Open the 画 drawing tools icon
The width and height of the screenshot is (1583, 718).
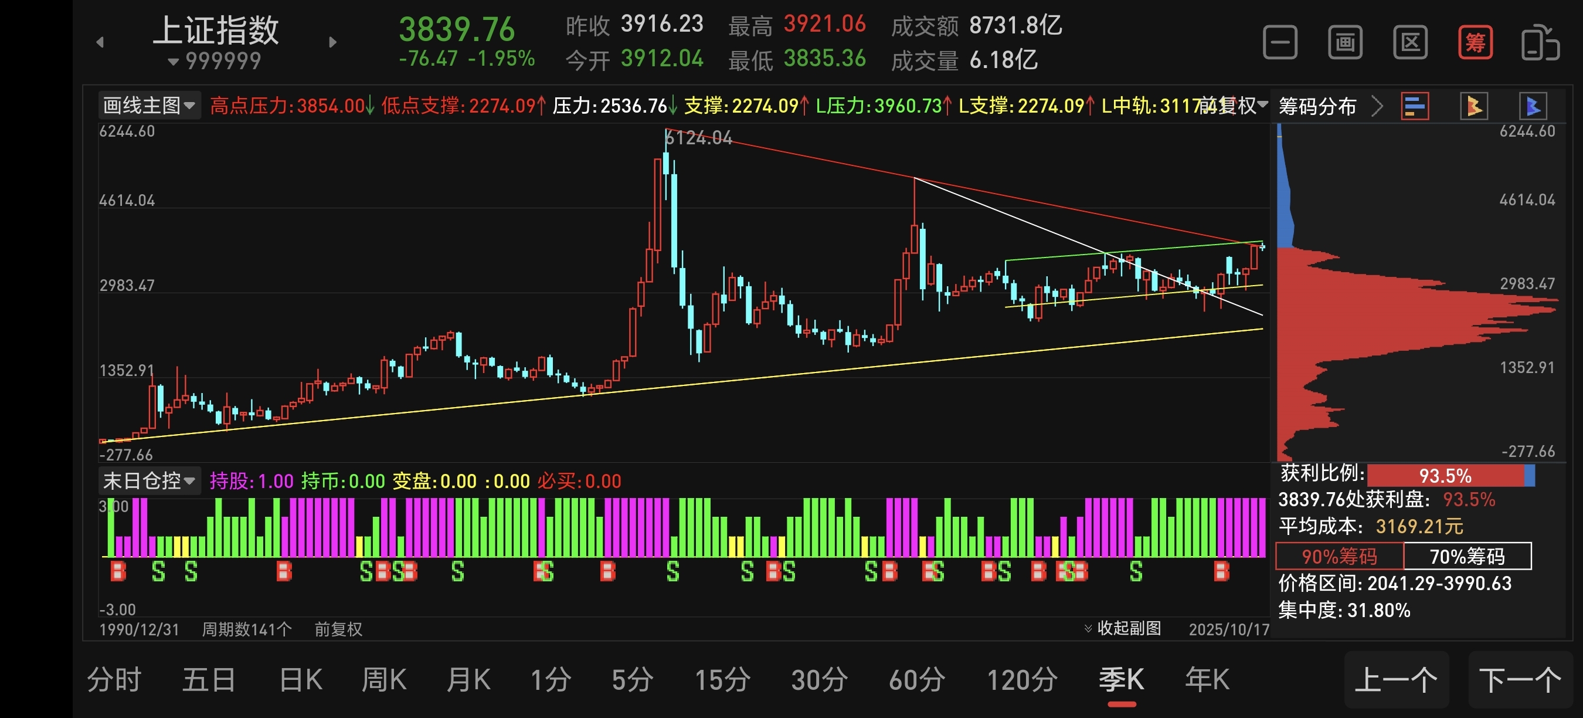click(x=1344, y=42)
